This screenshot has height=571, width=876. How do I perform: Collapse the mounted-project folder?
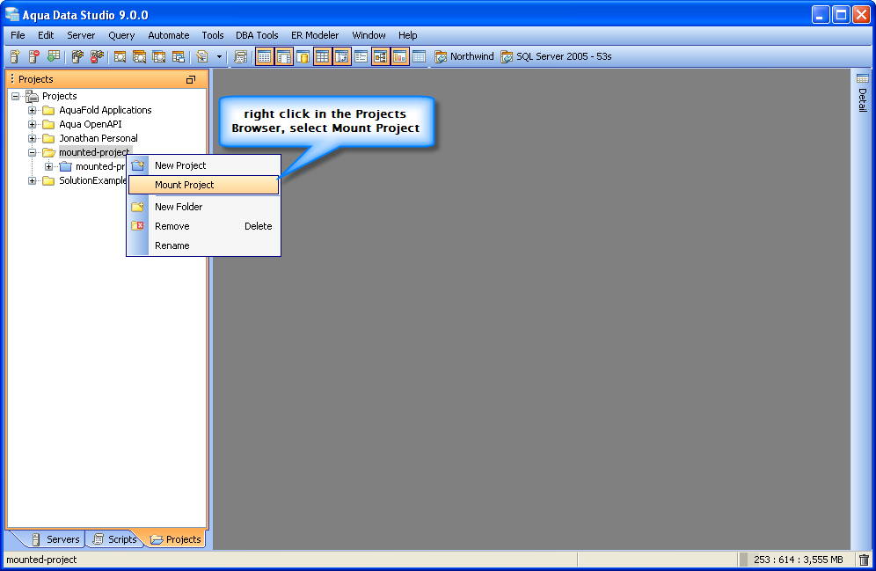[33, 152]
